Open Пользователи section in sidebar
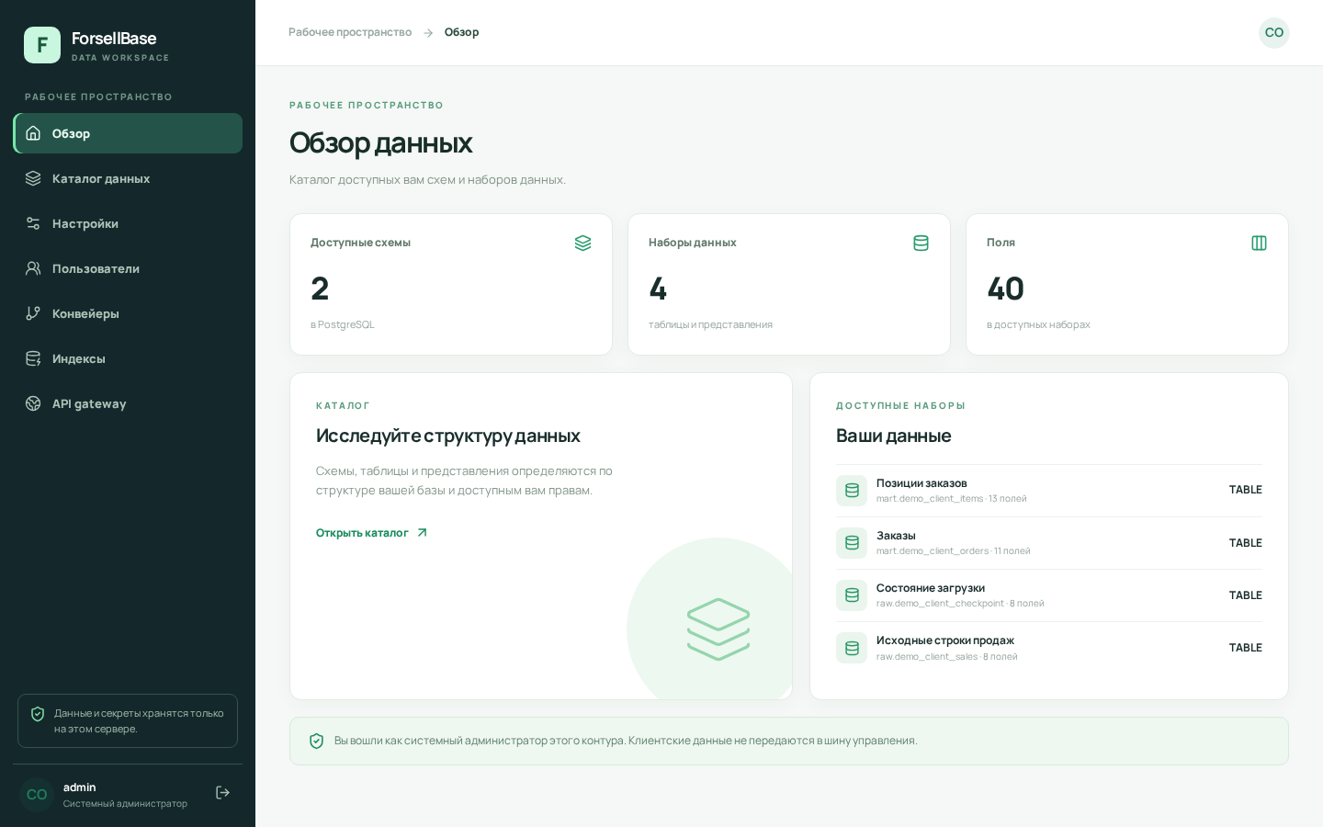 128,268
